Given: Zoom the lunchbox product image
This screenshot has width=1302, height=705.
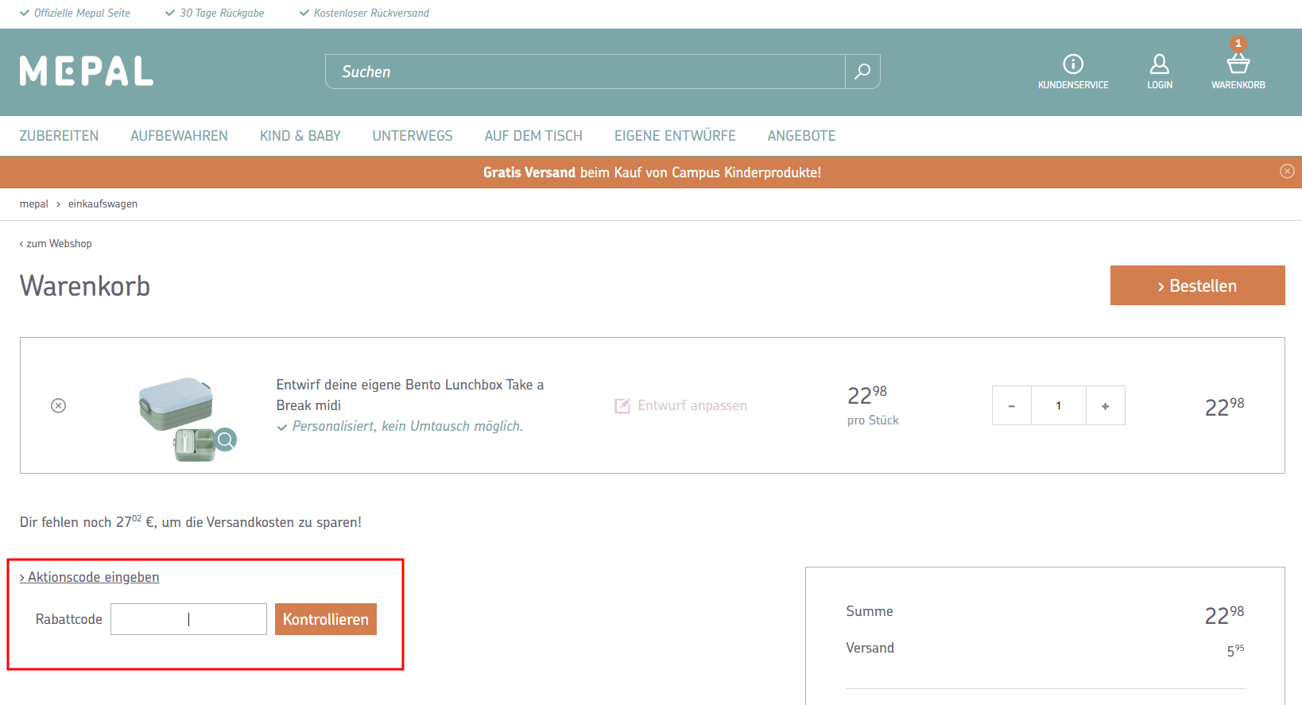Looking at the screenshot, I should [x=226, y=439].
